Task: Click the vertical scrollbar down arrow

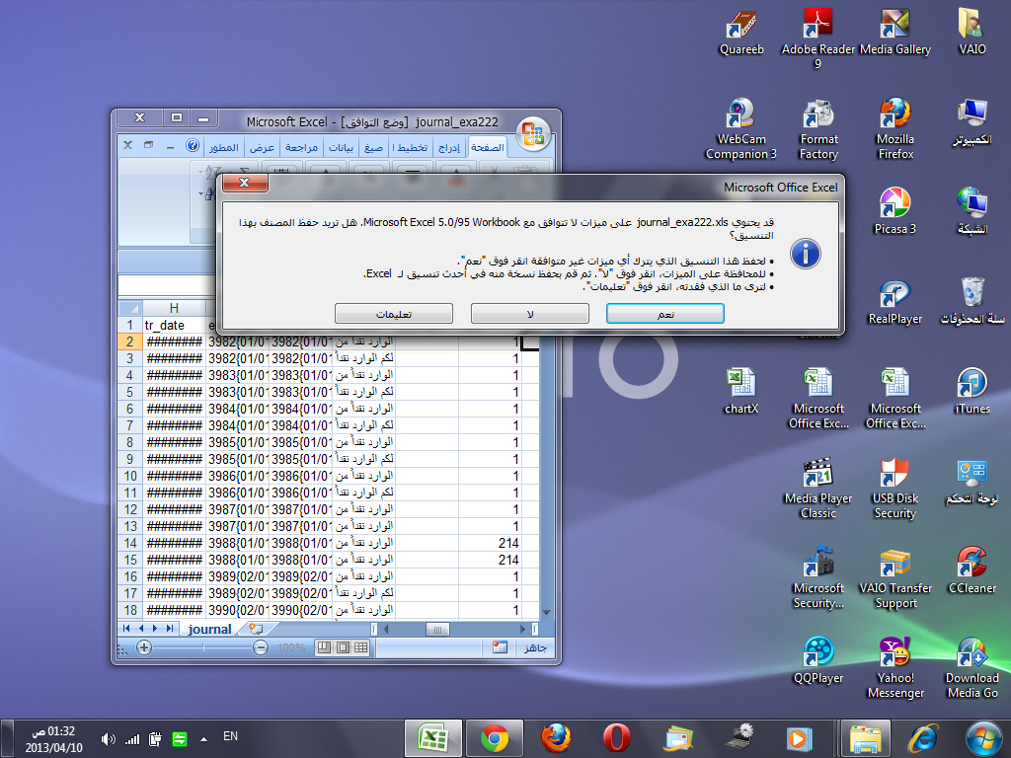Action: [x=546, y=613]
